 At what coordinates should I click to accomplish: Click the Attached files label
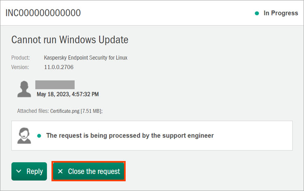pos(33,111)
